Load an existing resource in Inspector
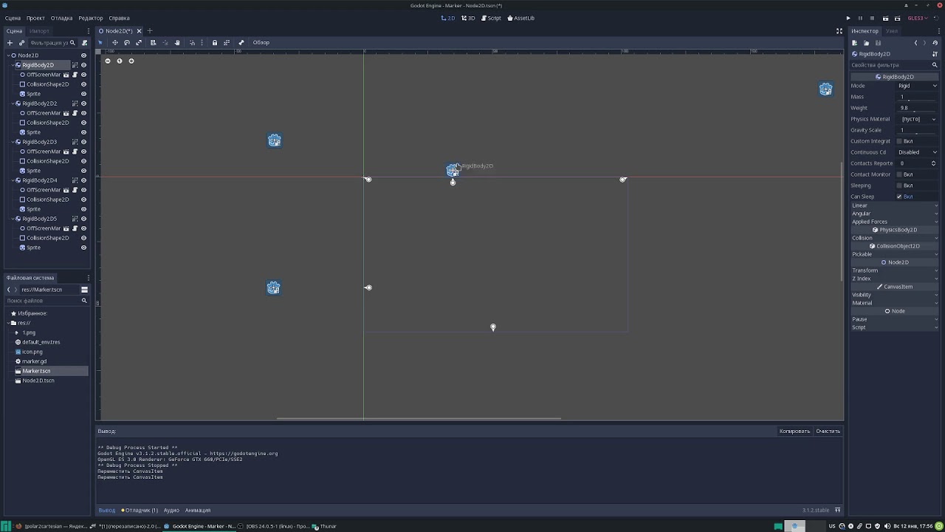 click(867, 43)
